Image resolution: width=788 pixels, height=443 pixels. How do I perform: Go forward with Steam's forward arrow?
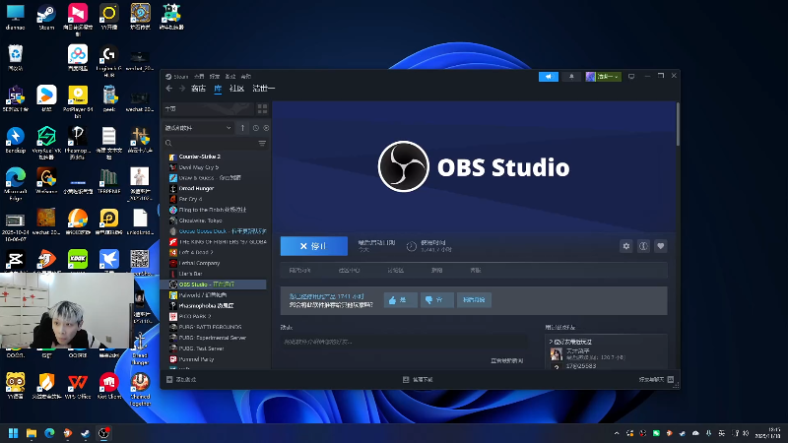[x=182, y=89]
